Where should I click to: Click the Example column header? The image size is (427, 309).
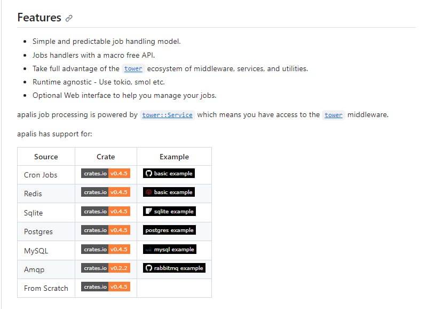click(x=174, y=157)
